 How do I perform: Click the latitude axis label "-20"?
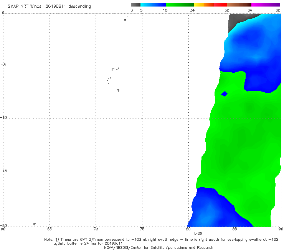pos(3,225)
